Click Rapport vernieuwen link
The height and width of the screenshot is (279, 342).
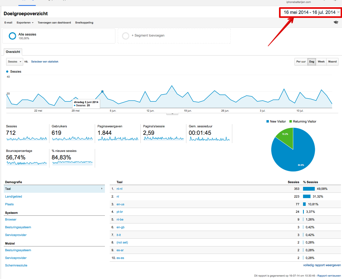coord(329,276)
